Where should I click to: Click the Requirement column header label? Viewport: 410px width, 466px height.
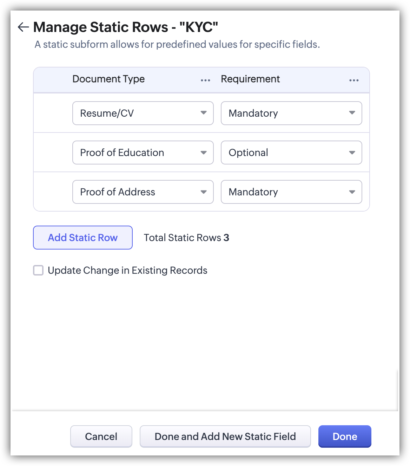click(x=250, y=79)
